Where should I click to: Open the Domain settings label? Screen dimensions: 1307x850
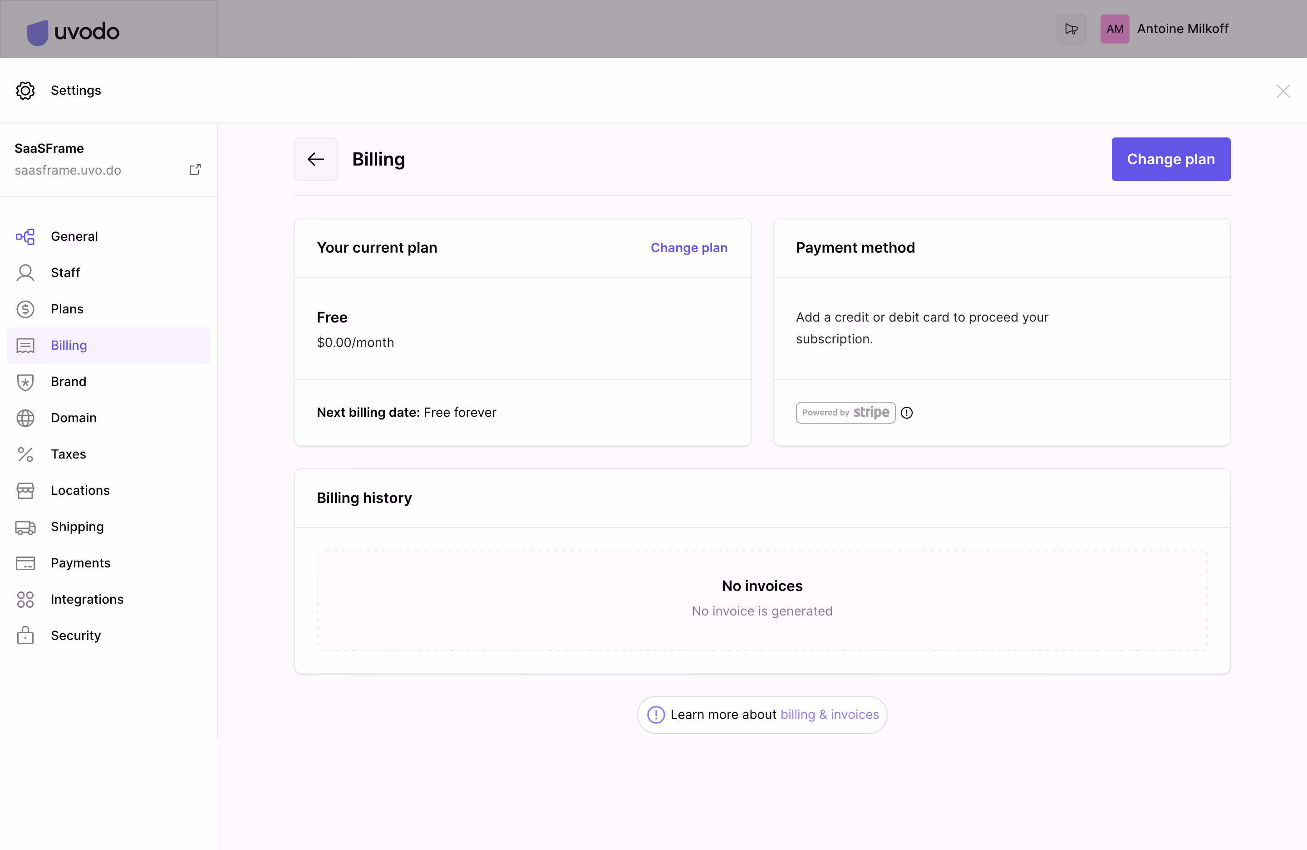point(74,418)
